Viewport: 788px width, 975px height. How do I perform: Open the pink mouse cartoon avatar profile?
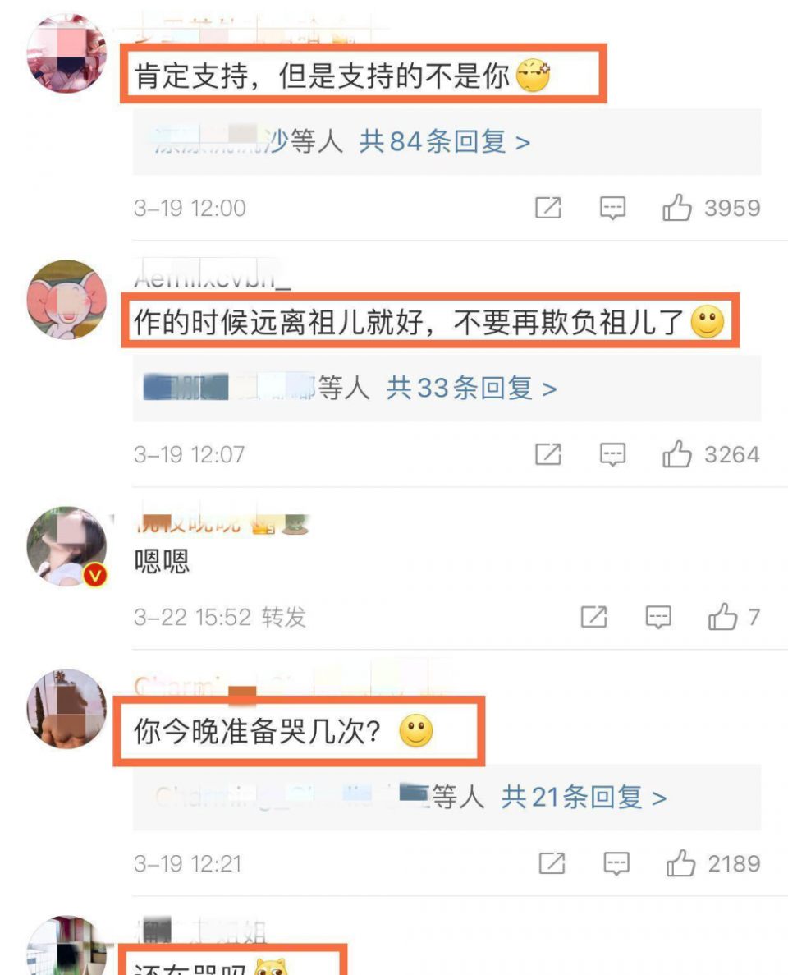67,300
